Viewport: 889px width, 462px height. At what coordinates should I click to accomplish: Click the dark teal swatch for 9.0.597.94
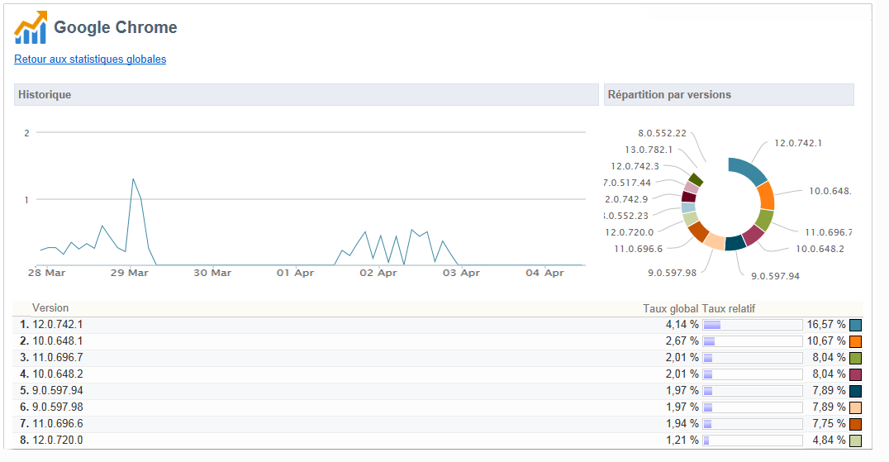856,391
